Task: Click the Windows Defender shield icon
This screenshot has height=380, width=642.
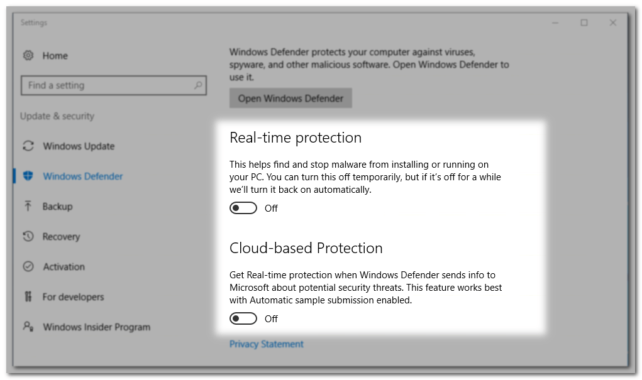Action: pyautogui.click(x=28, y=176)
